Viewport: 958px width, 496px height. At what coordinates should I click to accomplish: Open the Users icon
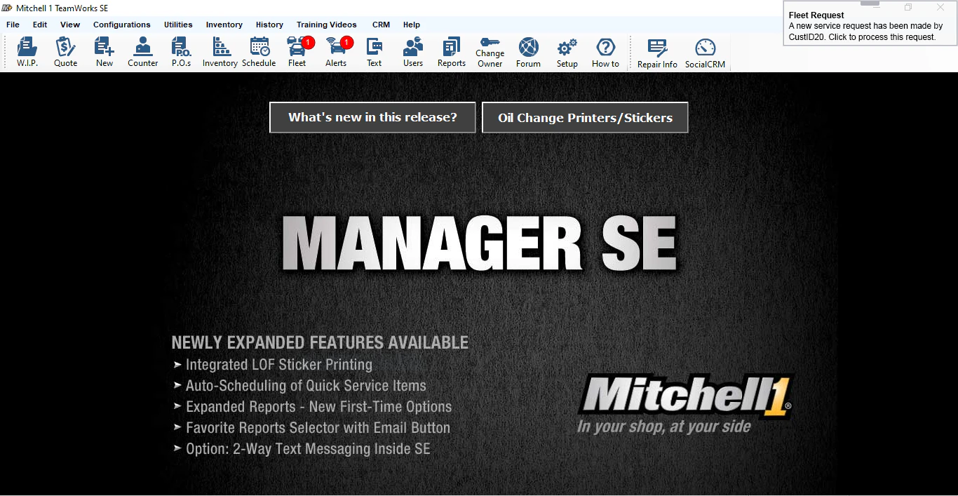(x=413, y=53)
